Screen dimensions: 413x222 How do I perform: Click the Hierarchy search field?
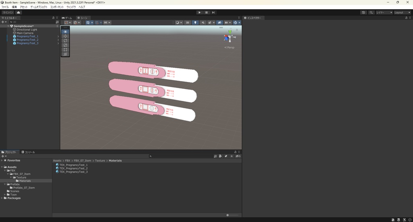[32, 22]
